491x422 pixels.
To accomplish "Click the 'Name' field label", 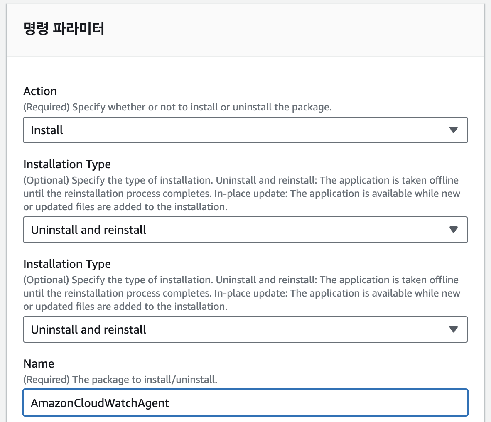I will (39, 363).
